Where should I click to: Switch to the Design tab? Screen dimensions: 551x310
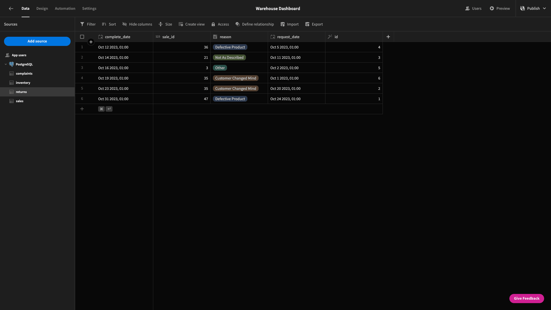pos(42,9)
